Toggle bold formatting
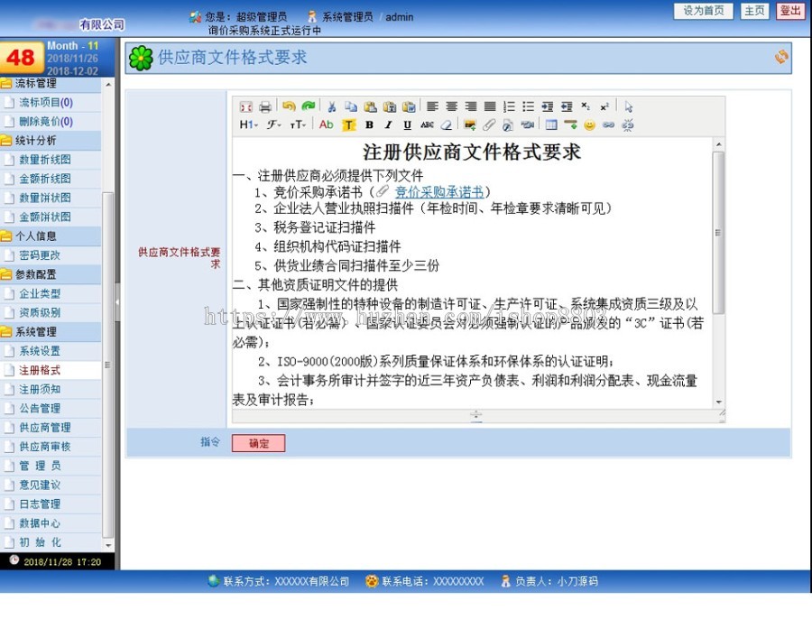Image resolution: width=812 pixels, height=629 pixels. (x=369, y=125)
